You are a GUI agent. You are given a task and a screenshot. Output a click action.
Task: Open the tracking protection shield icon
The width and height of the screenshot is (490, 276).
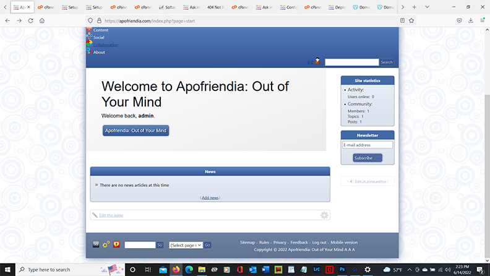coord(90,20)
